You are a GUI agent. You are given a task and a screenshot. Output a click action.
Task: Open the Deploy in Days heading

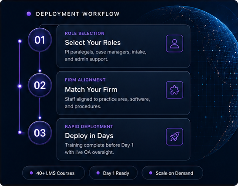coord(89,136)
